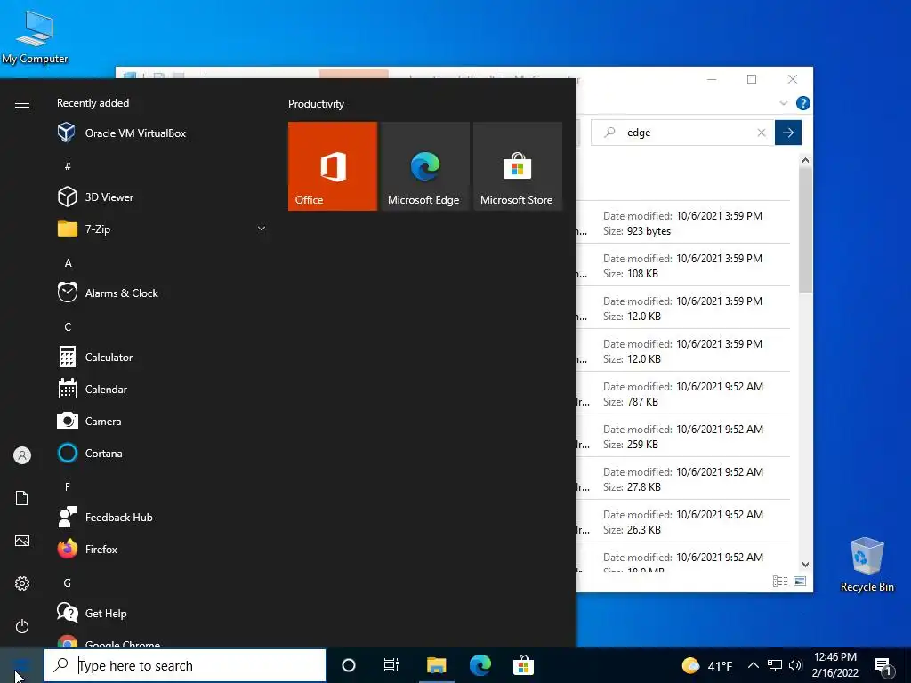
Task: Click the Explorer vertical scrollbar thumb
Action: [x=805, y=230]
